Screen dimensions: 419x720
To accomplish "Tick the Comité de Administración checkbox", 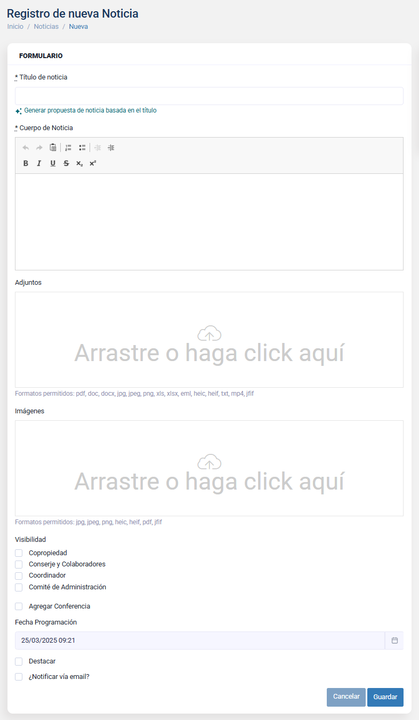I will 19,587.
